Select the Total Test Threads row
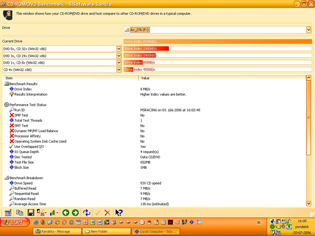 tap(26, 120)
